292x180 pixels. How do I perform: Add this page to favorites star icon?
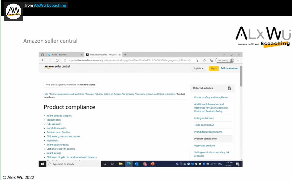click(197, 60)
